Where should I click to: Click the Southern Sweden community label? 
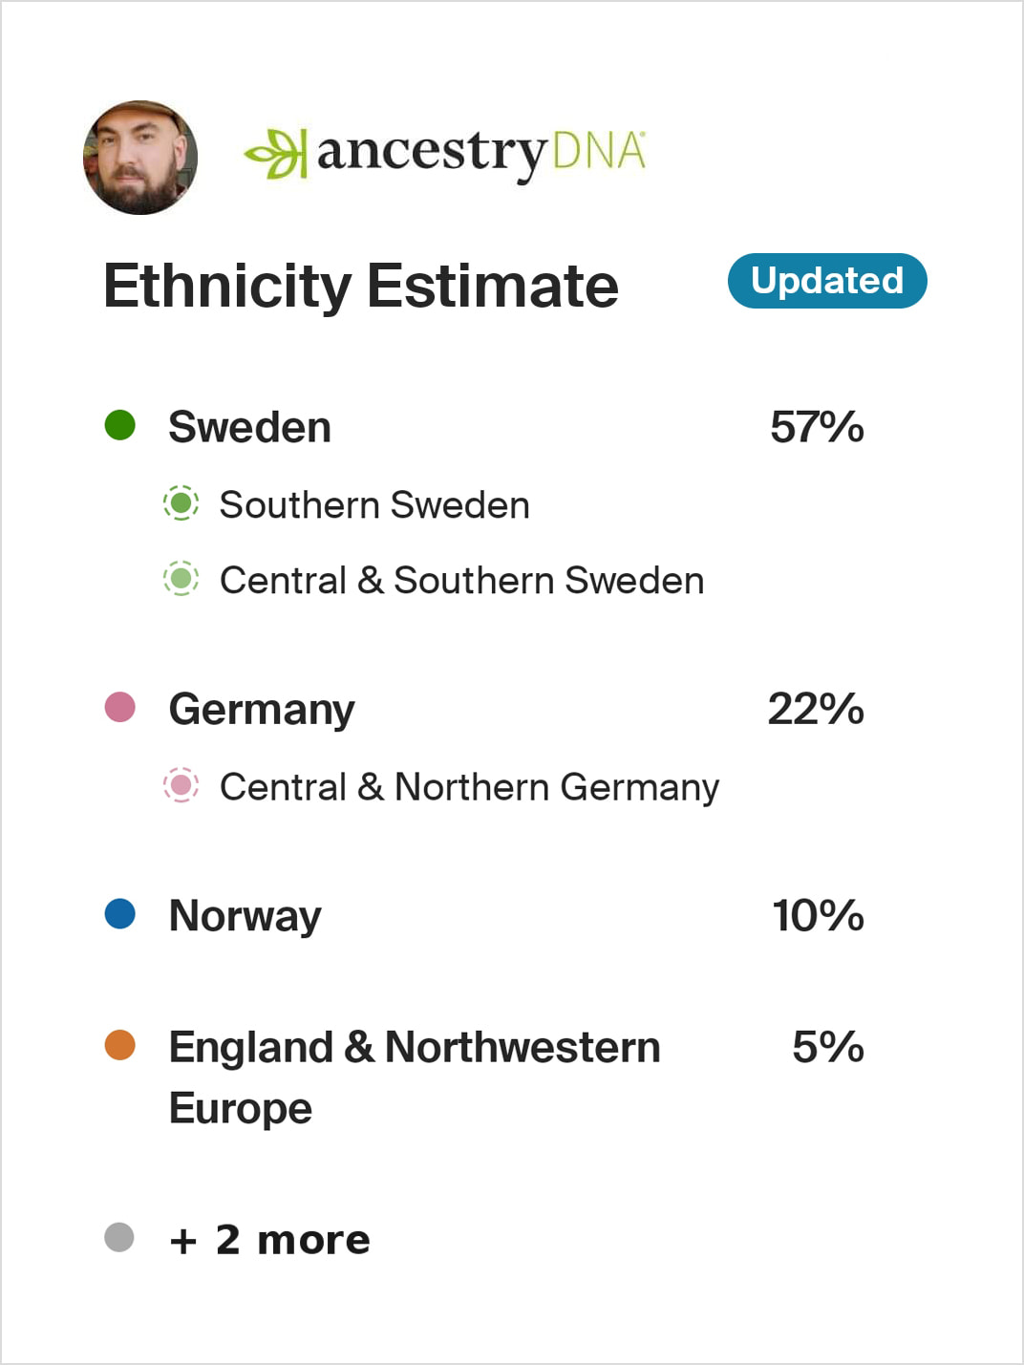[x=374, y=504]
